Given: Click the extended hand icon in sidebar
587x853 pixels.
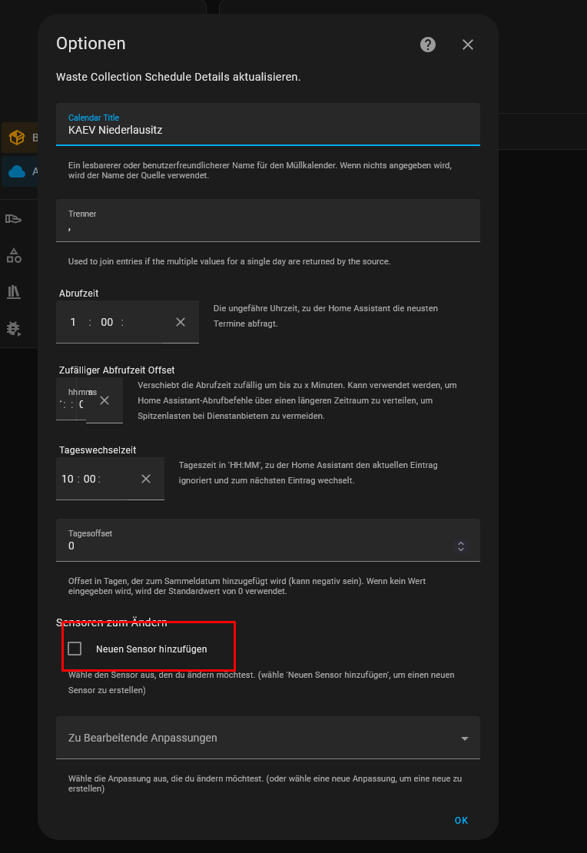Looking at the screenshot, I should [14, 219].
